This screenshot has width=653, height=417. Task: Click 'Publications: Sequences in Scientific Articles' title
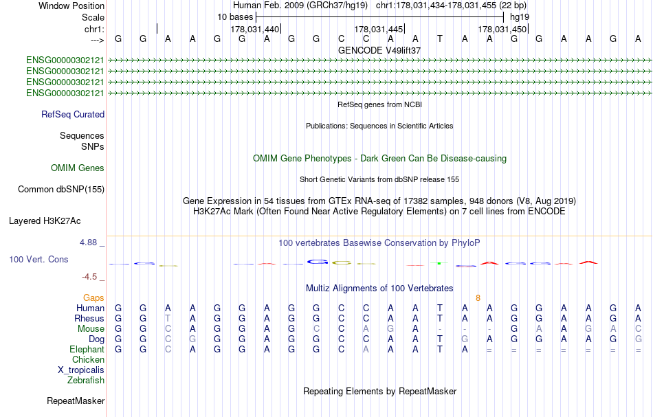tap(379, 126)
